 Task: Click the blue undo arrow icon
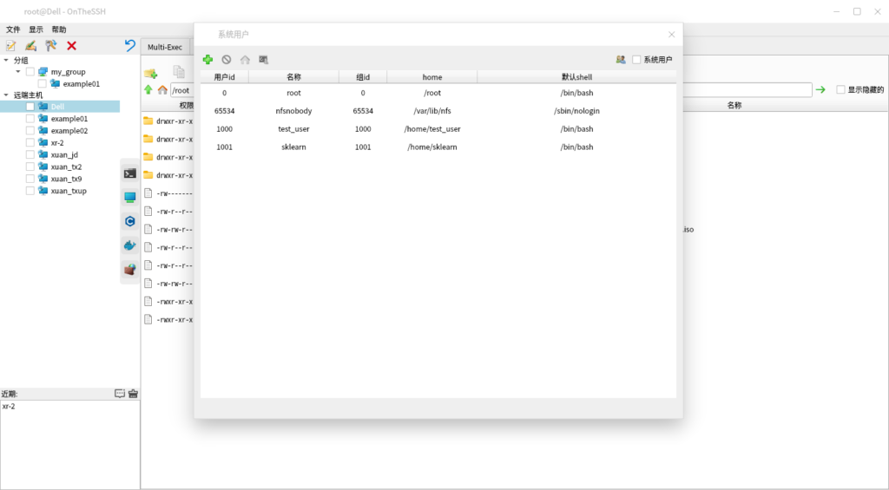pos(130,46)
